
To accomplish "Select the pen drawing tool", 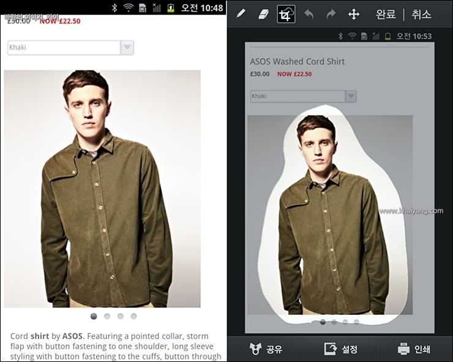I will pyautogui.click(x=241, y=14).
